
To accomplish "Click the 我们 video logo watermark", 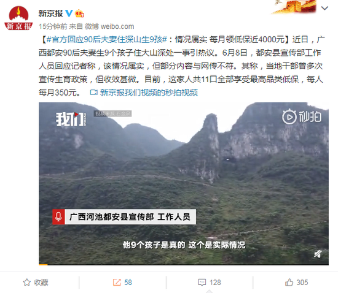I will [71, 119].
